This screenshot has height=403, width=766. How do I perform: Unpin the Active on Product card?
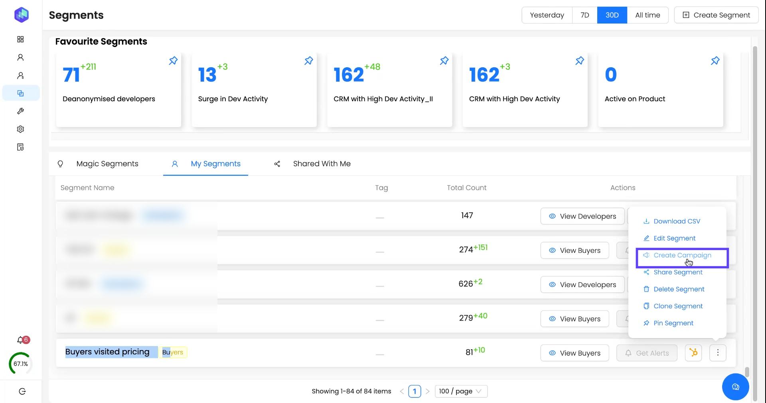[x=715, y=61]
